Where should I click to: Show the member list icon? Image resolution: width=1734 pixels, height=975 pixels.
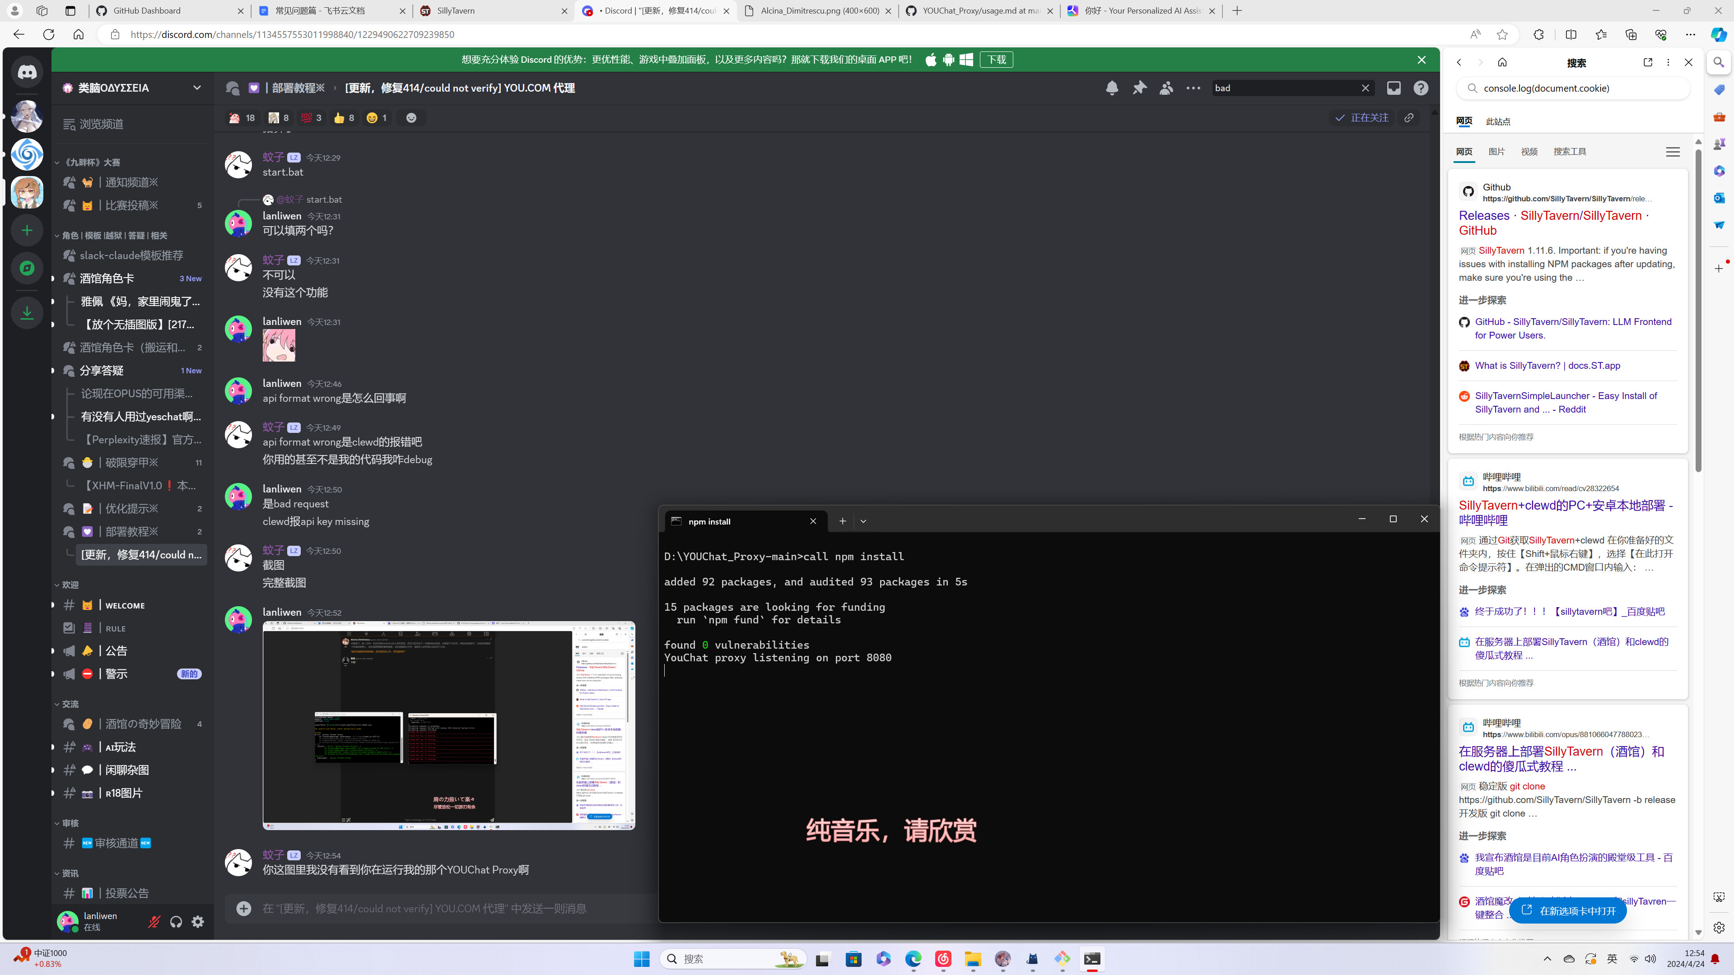(x=1166, y=88)
